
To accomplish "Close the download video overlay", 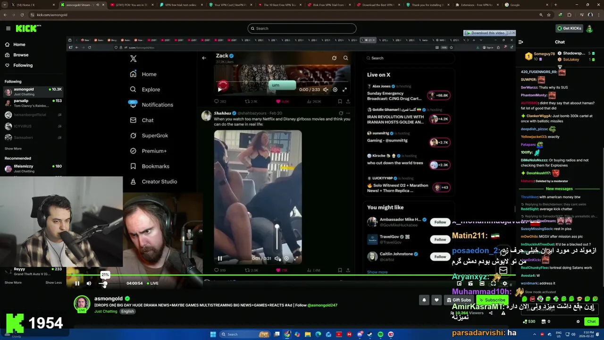I will point(513,33).
